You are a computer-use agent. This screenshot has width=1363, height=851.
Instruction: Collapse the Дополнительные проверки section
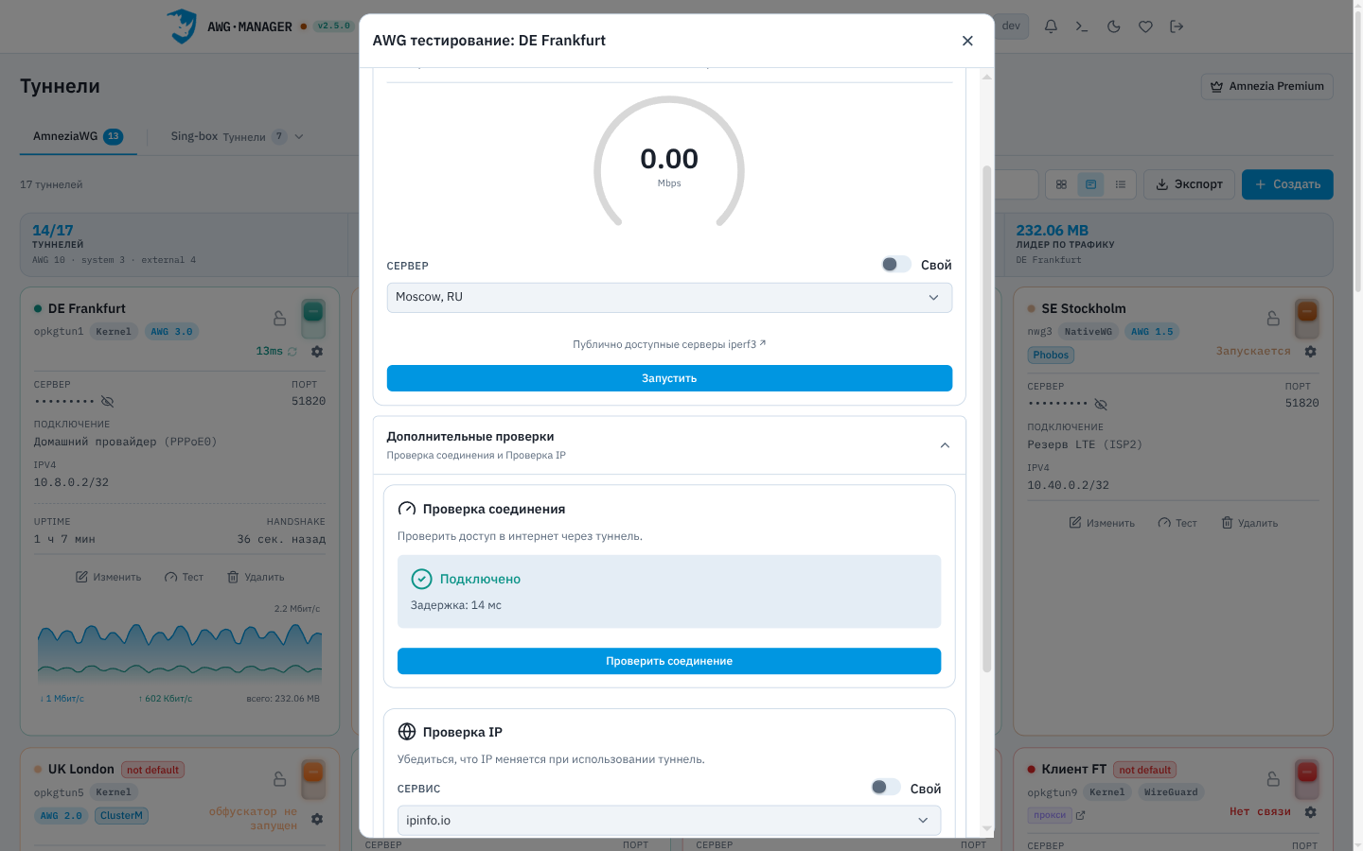(945, 445)
